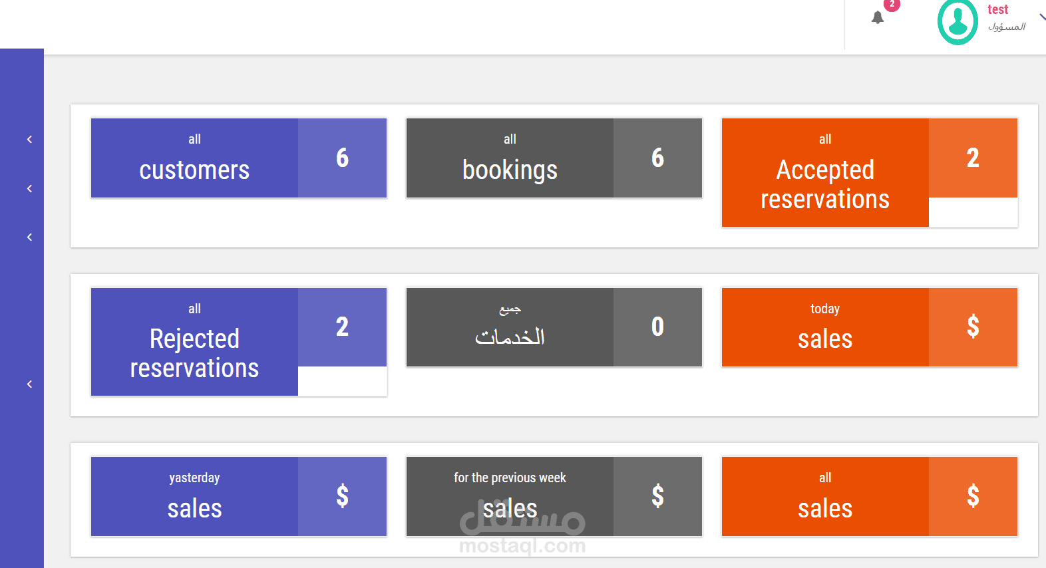Click the dollar icon on yasterday sales

(x=342, y=496)
